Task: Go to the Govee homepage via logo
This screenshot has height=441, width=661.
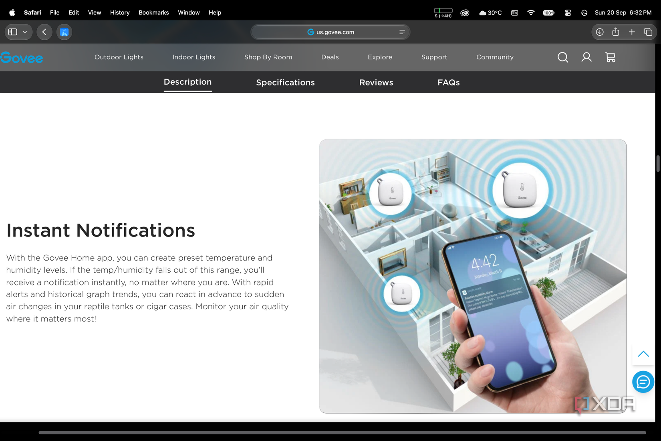Action: [22, 58]
